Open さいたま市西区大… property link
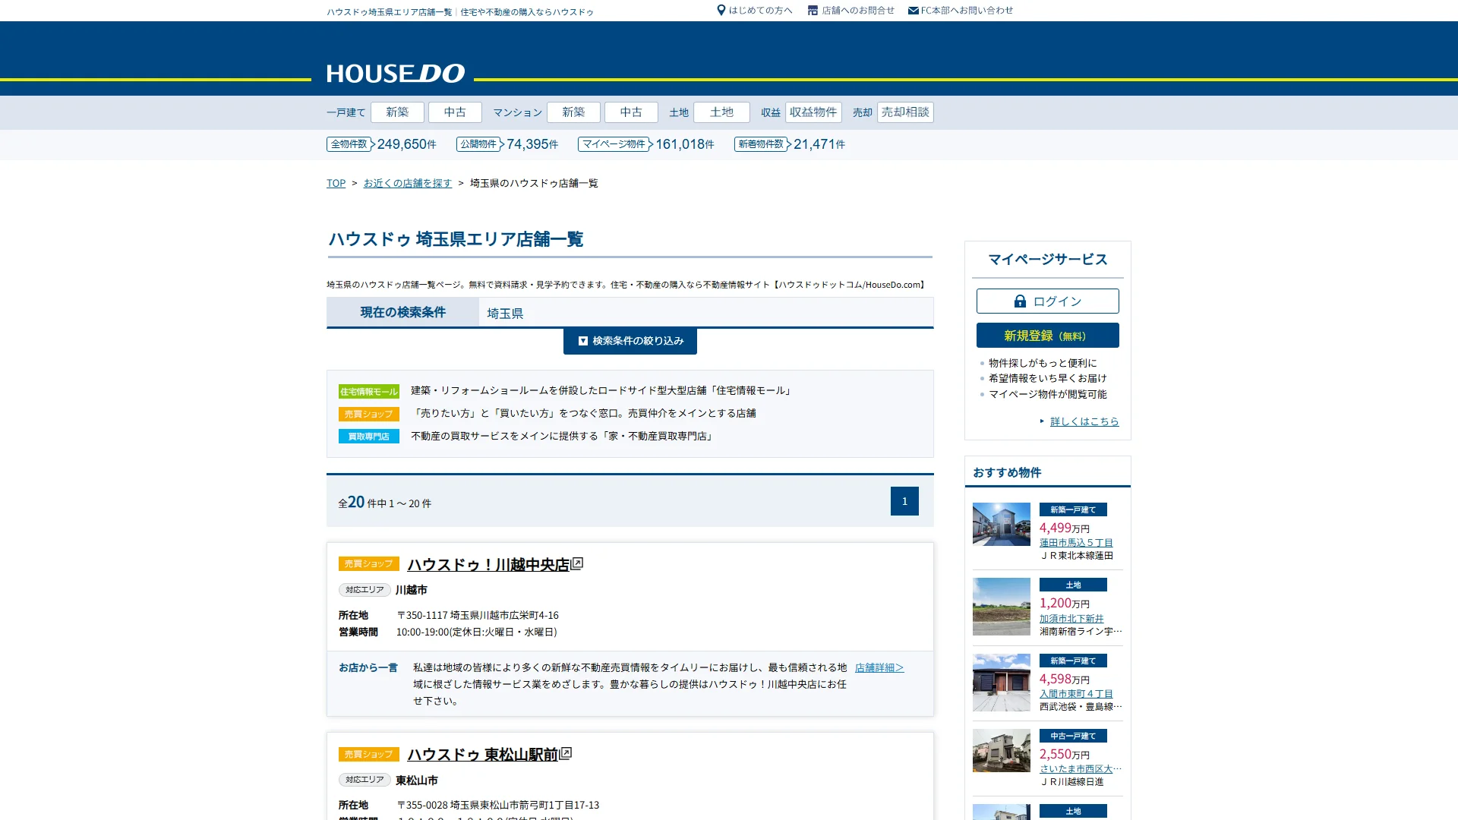Viewport: 1458px width, 820px height. point(1081,769)
